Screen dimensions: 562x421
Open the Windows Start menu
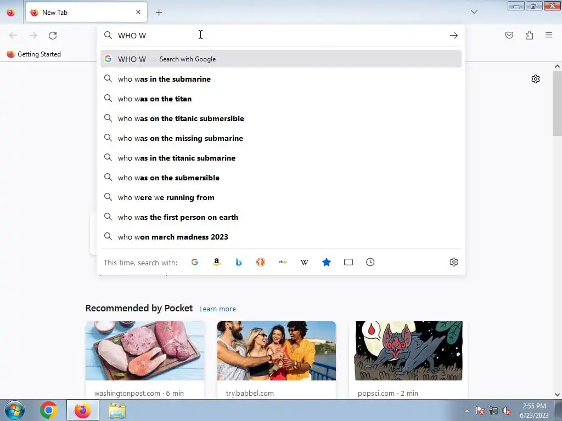[14, 410]
